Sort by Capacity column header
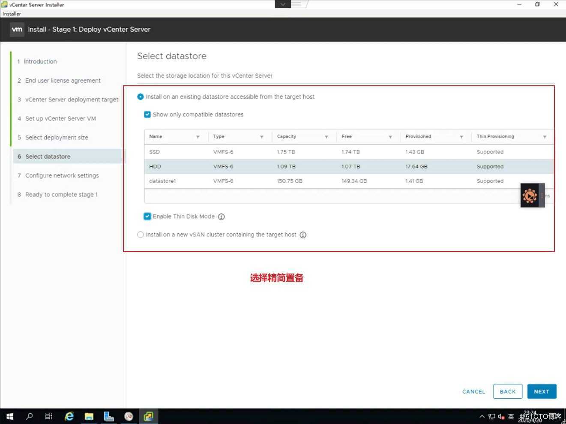 286,136
